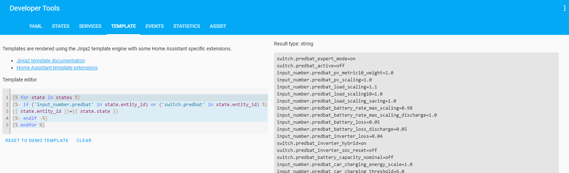The width and height of the screenshot is (569, 173).
Task: Click the line 2 if-condition code
Action: click(x=140, y=105)
